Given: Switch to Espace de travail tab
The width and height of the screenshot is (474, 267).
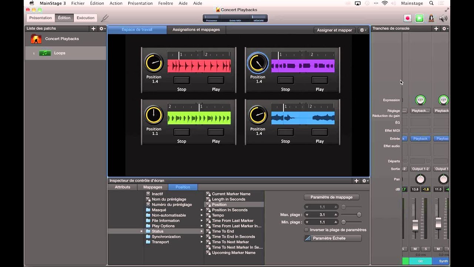Looking at the screenshot, I should 137,30.
